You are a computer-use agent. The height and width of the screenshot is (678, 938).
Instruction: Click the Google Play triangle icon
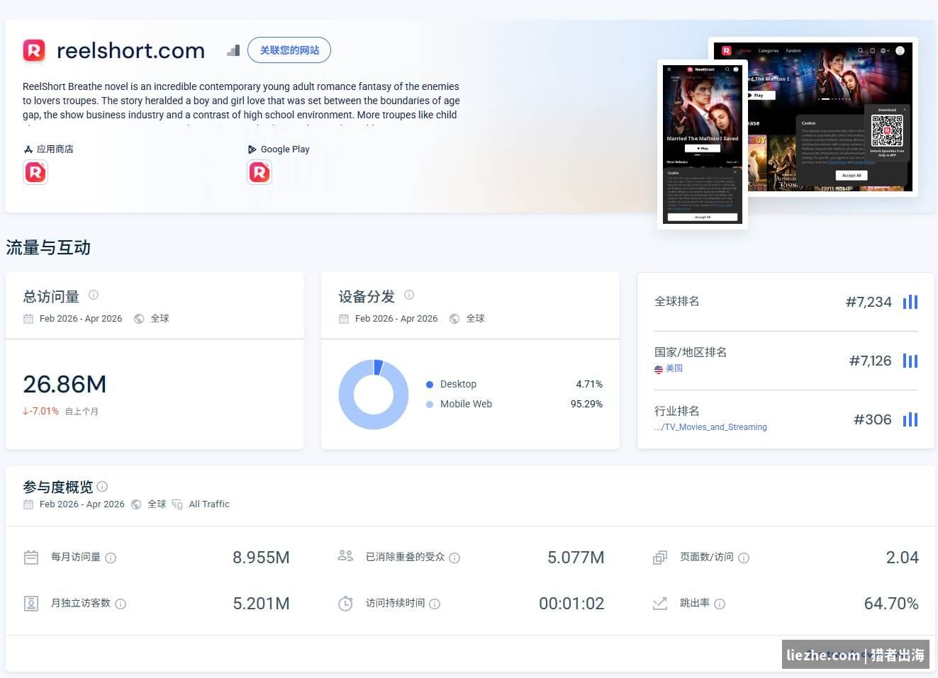pos(252,149)
